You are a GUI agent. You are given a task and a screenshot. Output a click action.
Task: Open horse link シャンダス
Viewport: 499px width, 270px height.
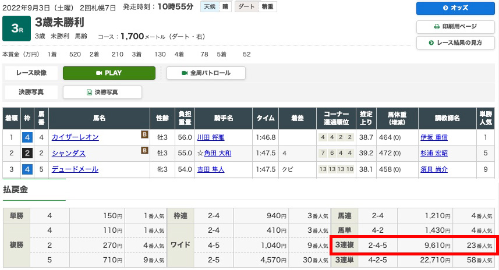(69, 153)
